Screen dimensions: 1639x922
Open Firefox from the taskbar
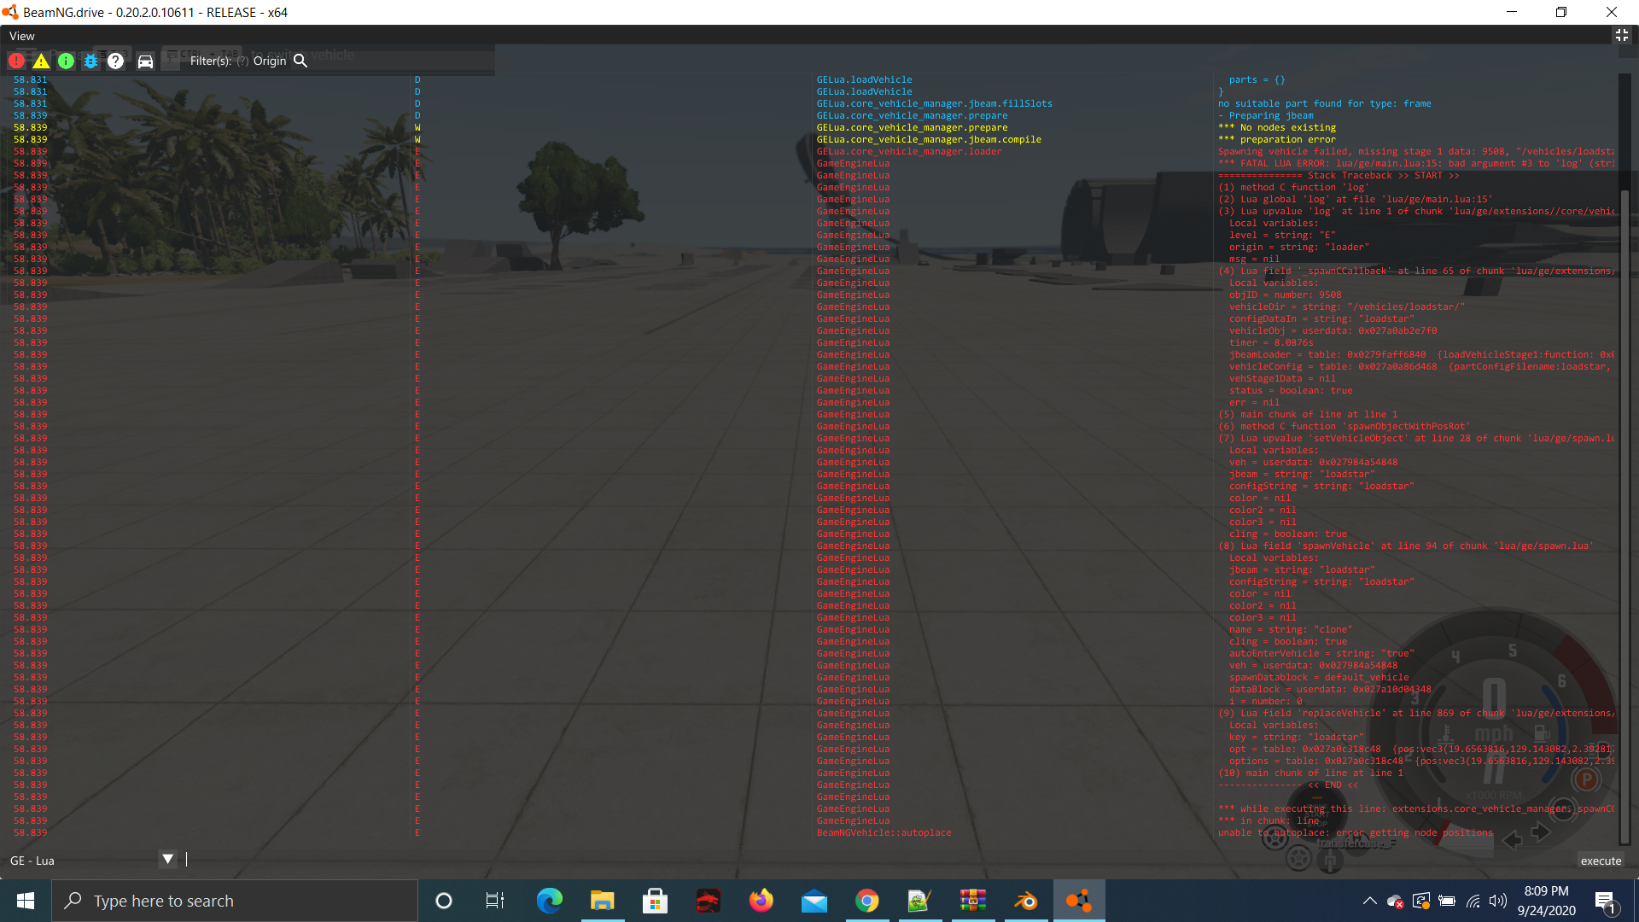761,901
